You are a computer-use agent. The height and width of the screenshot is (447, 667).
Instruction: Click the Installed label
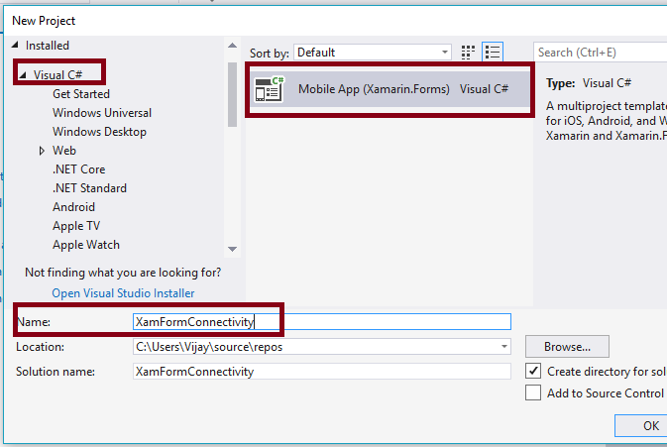[48, 45]
